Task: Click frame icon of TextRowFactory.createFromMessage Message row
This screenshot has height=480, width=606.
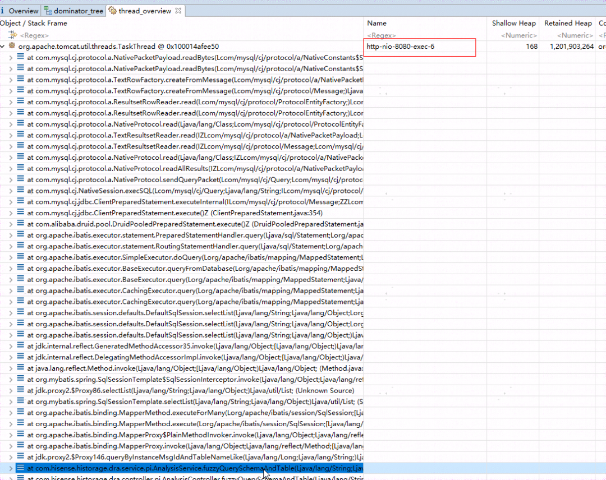Action: click(x=21, y=90)
